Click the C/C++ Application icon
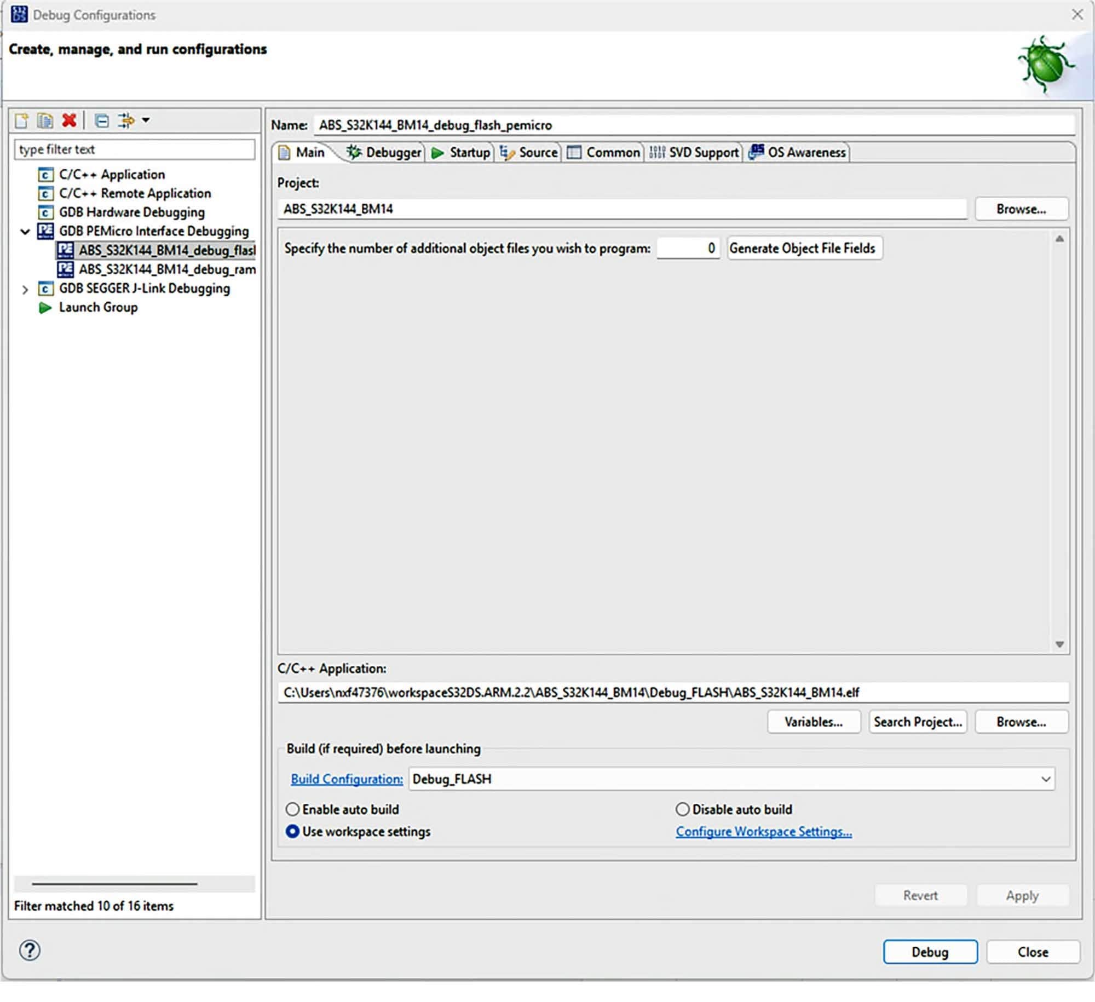Image resolution: width=1095 pixels, height=1002 pixels. coord(45,175)
